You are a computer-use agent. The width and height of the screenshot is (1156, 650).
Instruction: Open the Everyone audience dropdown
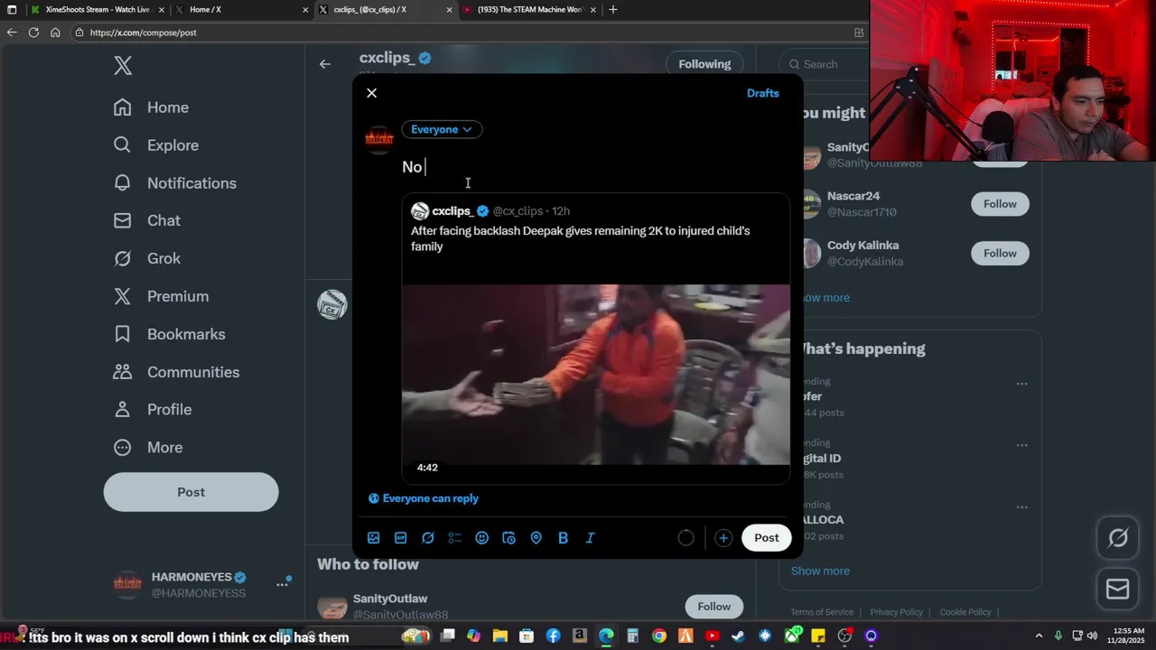point(442,129)
